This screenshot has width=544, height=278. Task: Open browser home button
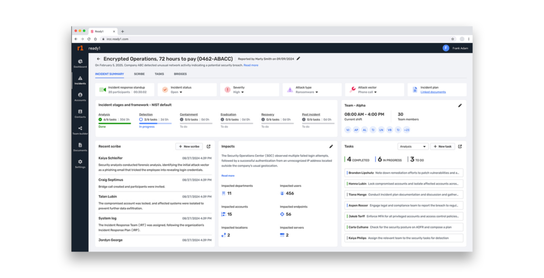coord(96,39)
